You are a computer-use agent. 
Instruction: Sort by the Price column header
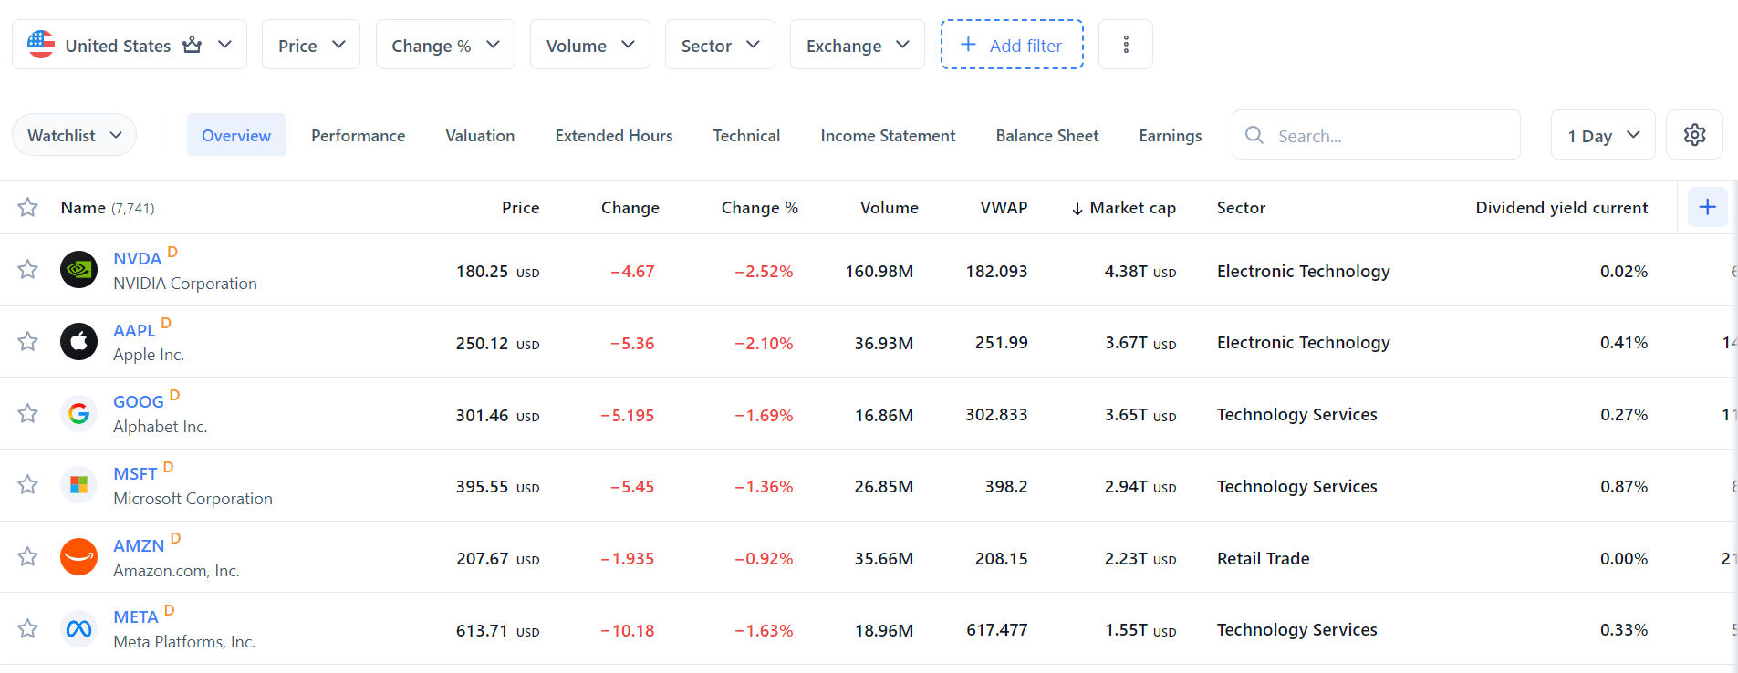pos(520,208)
